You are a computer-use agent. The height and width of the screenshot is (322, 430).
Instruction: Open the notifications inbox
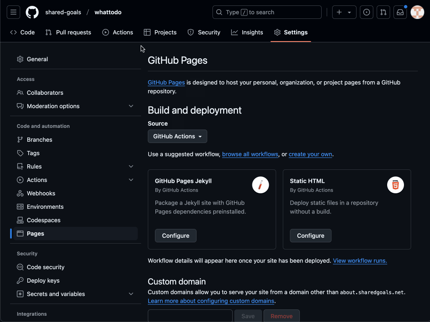coord(400,12)
